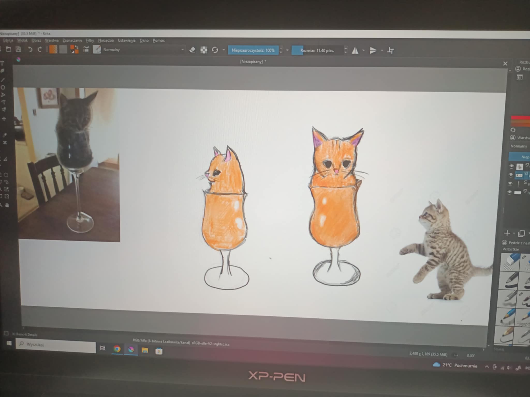This screenshot has height=397, width=530.
Task: Toggle lock on the Warstwy docker
Action: tap(512, 138)
